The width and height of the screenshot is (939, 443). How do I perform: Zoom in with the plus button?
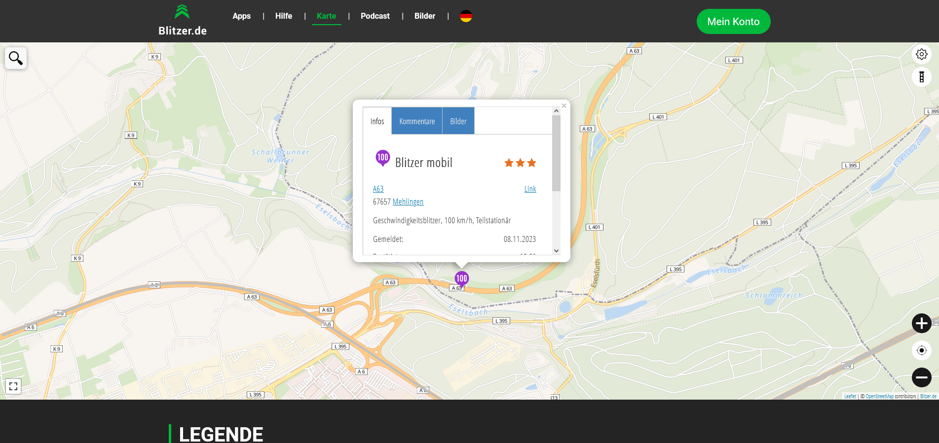921,323
